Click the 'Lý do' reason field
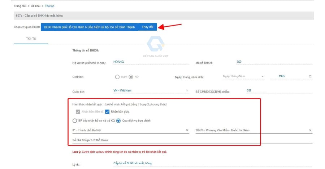 pos(213,164)
